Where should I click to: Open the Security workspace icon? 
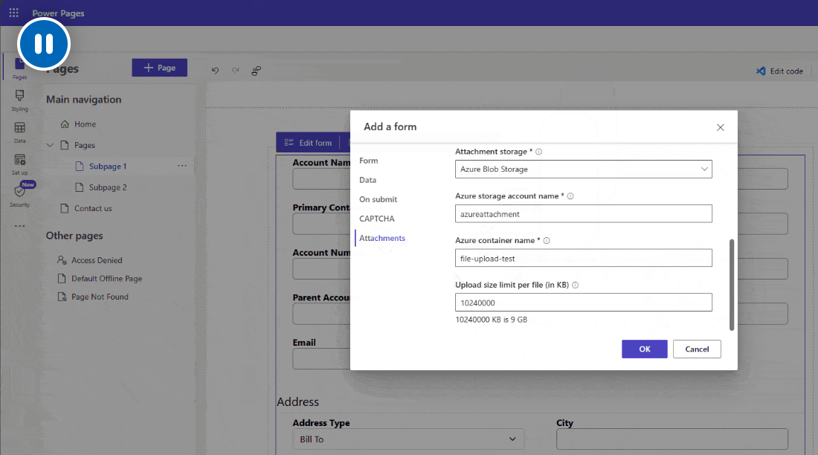20,196
